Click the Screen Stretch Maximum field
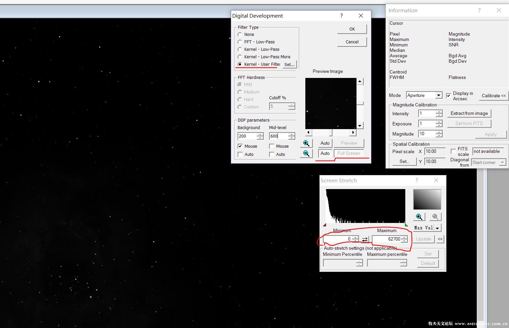This screenshot has height=328, width=509. pos(387,239)
